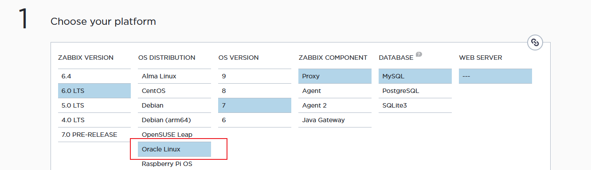Pick the 4.0 LTS version
Viewport: 591px width, 170px height.
(94, 120)
